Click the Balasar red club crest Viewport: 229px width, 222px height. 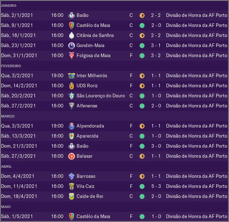point(72,156)
